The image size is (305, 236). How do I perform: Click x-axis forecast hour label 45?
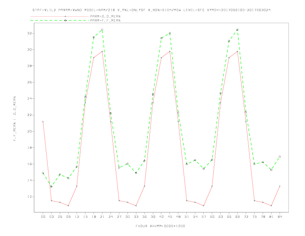(170, 217)
